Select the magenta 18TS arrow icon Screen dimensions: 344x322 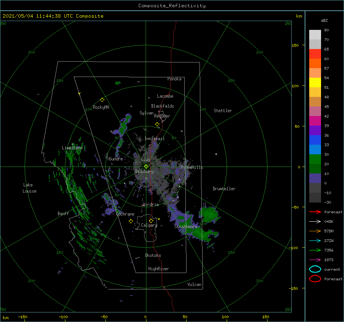point(315,260)
